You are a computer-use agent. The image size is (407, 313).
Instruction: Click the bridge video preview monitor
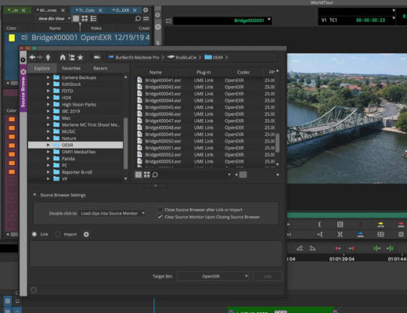coord(347,118)
